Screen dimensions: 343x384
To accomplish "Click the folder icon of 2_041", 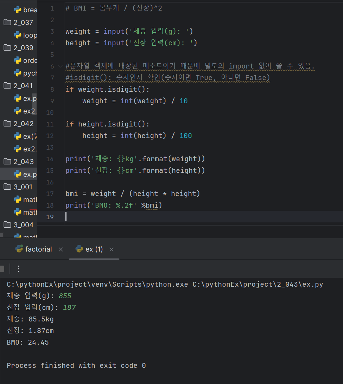I will tap(7, 85).
